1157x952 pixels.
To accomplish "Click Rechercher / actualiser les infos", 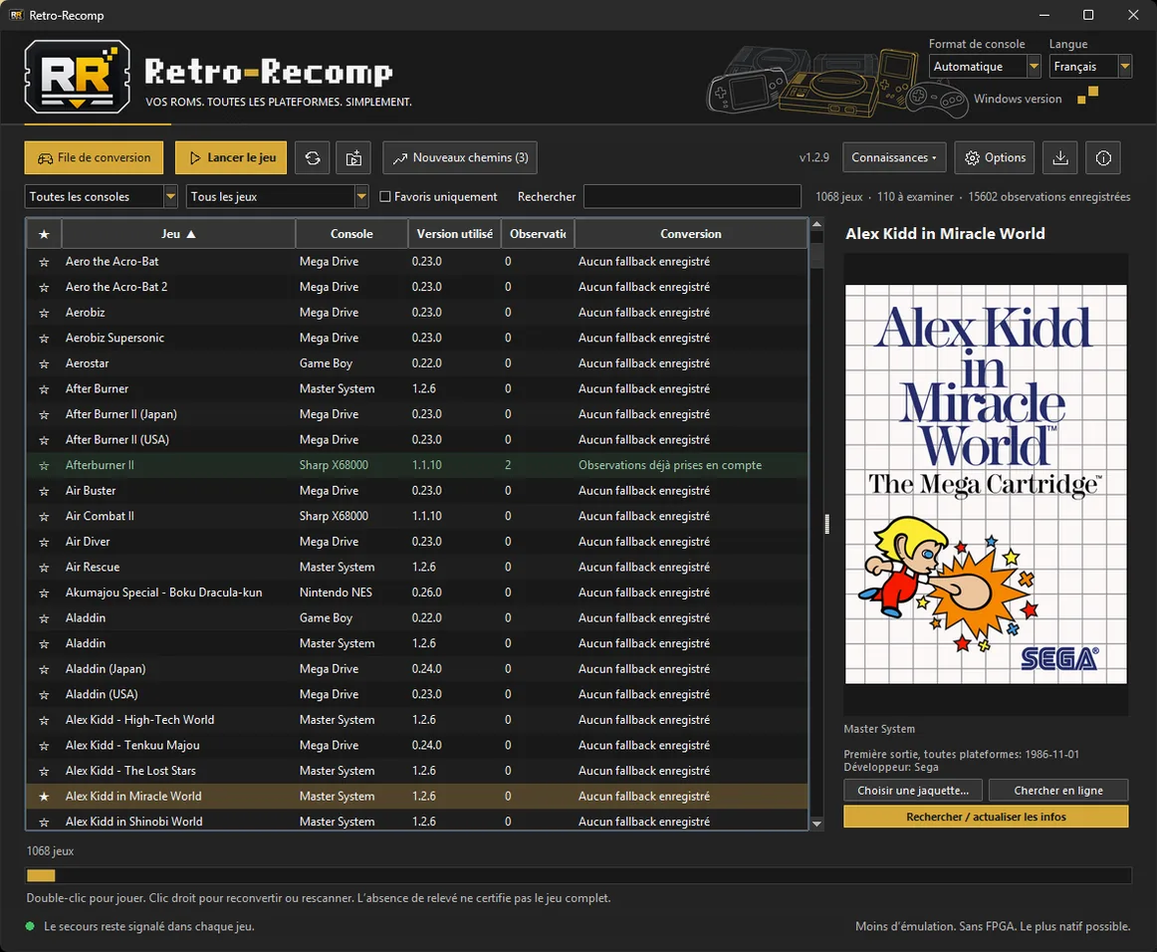I will [986, 817].
